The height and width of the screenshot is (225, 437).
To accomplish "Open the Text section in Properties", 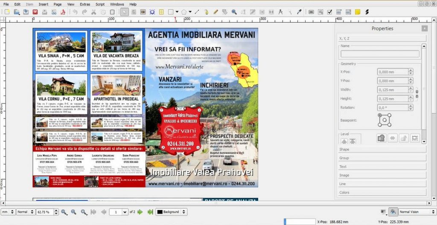I will pyautogui.click(x=343, y=167).
